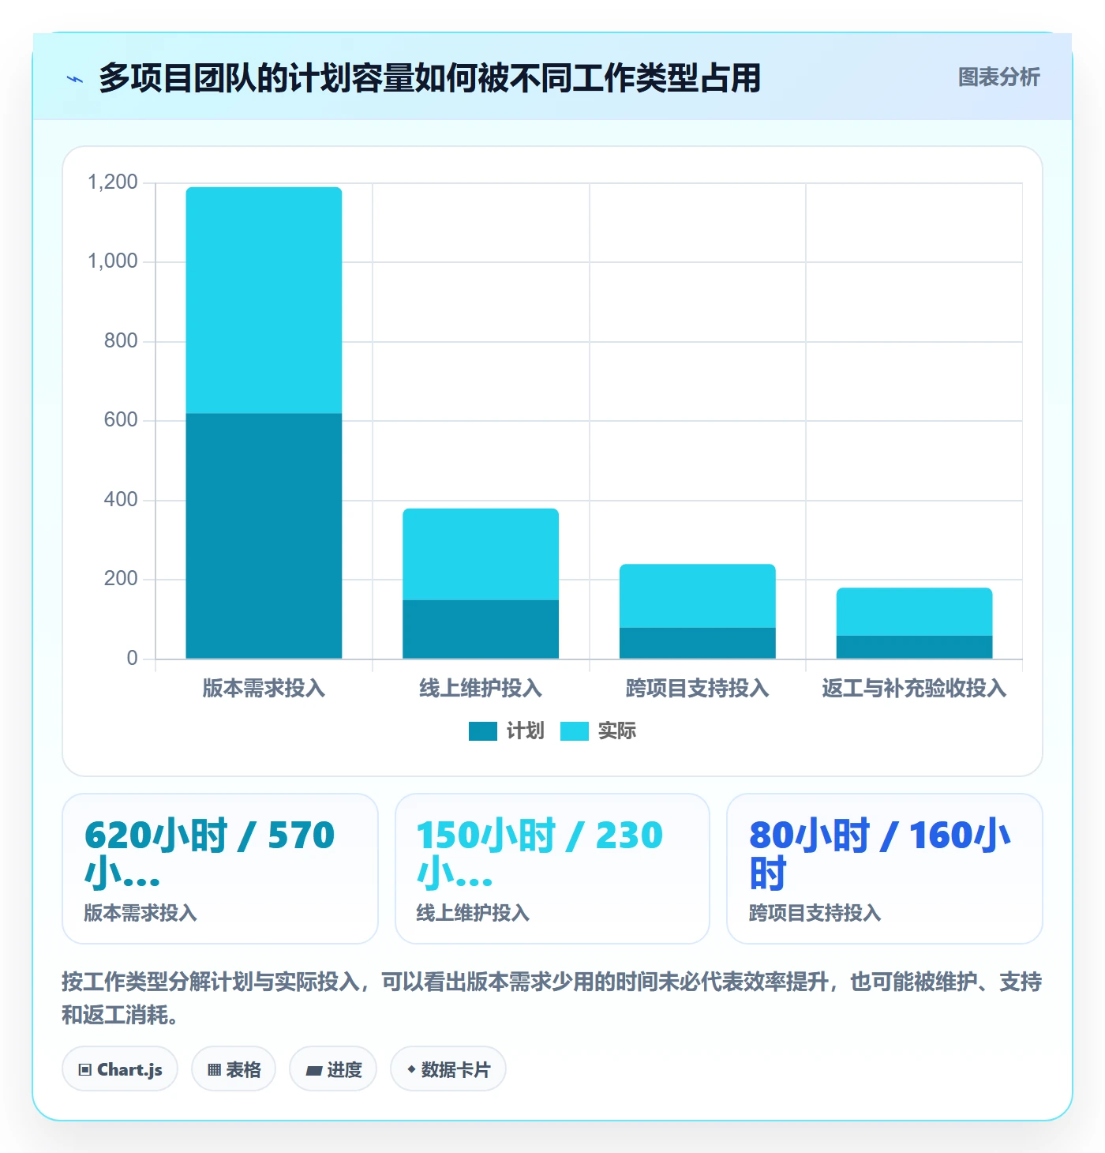Click the 数据卡片 diamond icon
The height and width of the screenshot is (1153, 1105).
411,1069
